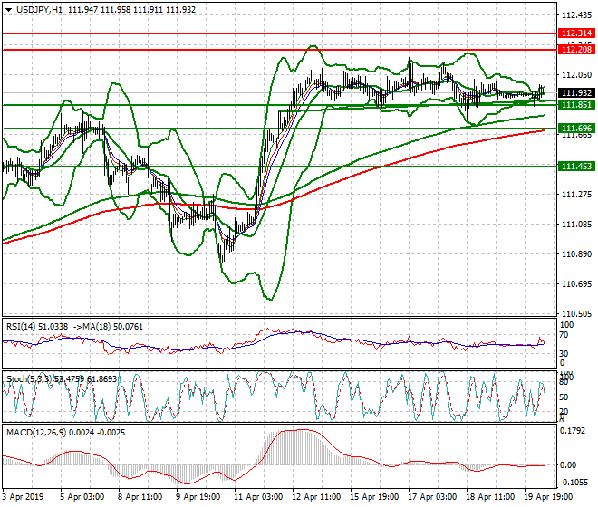Click the 110.890 price scale value
The height and width of the screenshot is (507, 598).
(x=576, y=253)
